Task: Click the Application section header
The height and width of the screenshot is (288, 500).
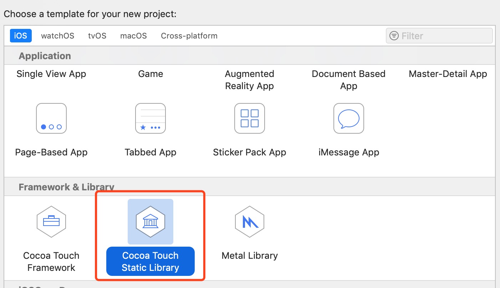Action: tap(45, 56)
